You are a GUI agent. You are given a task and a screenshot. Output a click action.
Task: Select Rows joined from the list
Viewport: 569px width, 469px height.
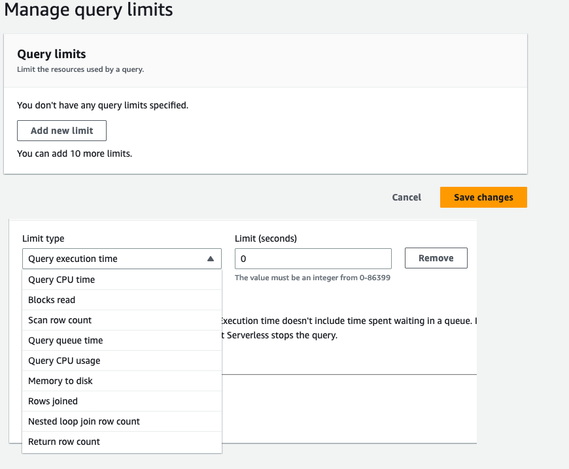click(x=52, y=400)
